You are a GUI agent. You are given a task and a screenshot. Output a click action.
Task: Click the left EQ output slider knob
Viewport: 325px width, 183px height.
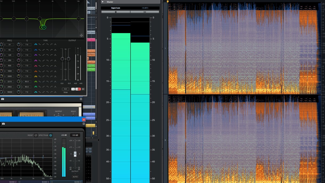[62, 59]
